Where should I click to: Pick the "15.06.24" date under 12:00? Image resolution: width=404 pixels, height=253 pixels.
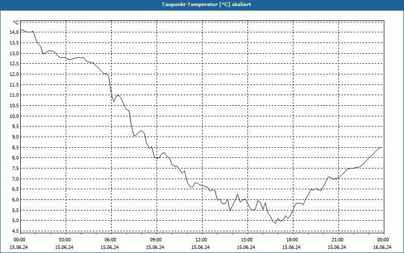(x=200, y=247)
